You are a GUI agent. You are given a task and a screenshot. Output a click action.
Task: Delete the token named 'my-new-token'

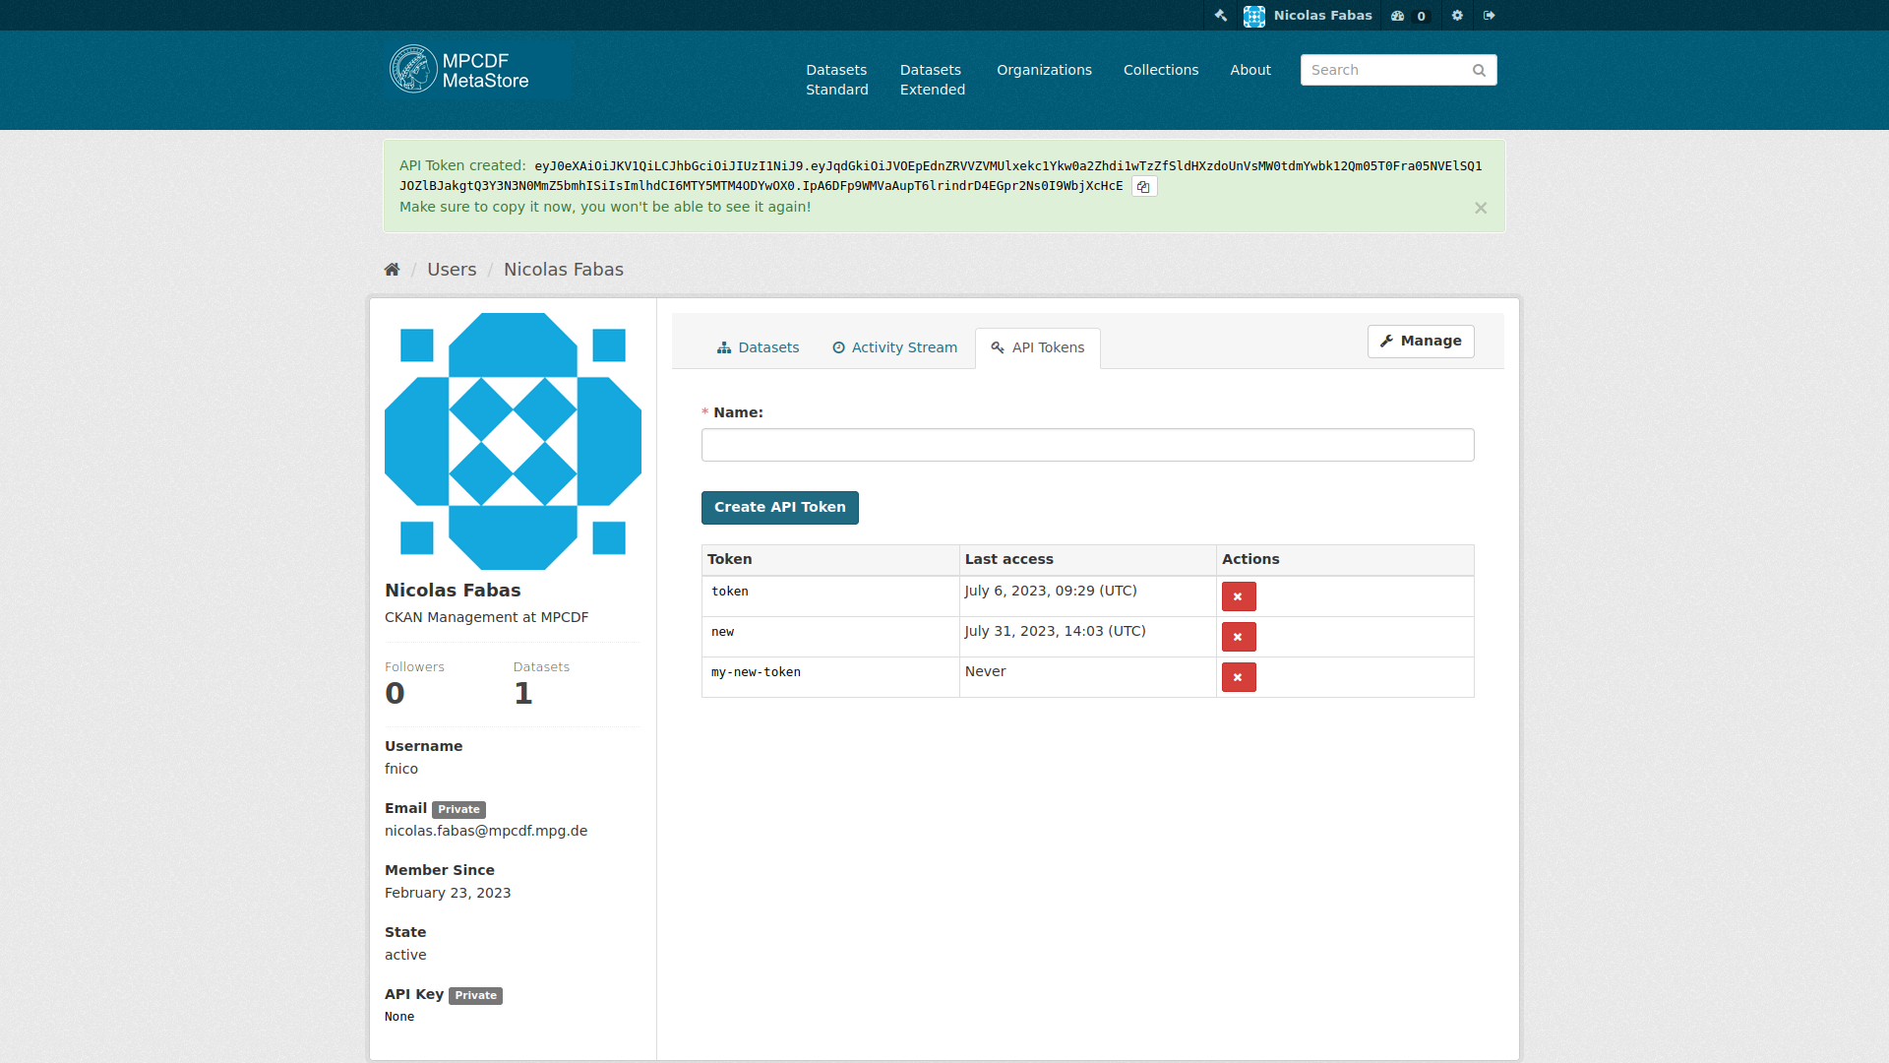[x=1238, y=676]
